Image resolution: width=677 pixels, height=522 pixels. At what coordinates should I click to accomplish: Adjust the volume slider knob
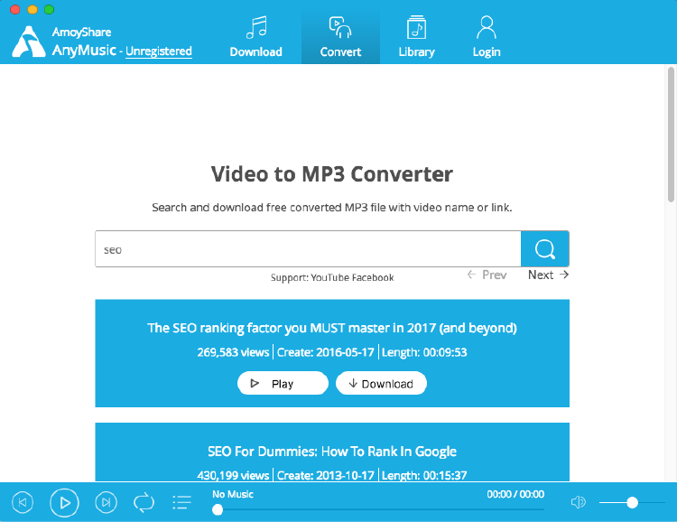[632, 502]
